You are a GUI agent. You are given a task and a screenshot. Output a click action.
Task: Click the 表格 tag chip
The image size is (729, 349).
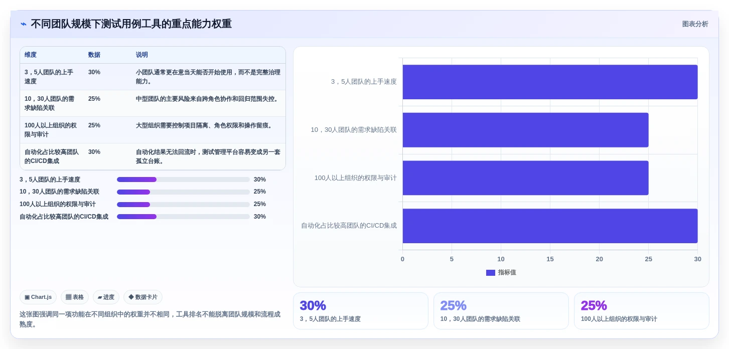point(75,297)
